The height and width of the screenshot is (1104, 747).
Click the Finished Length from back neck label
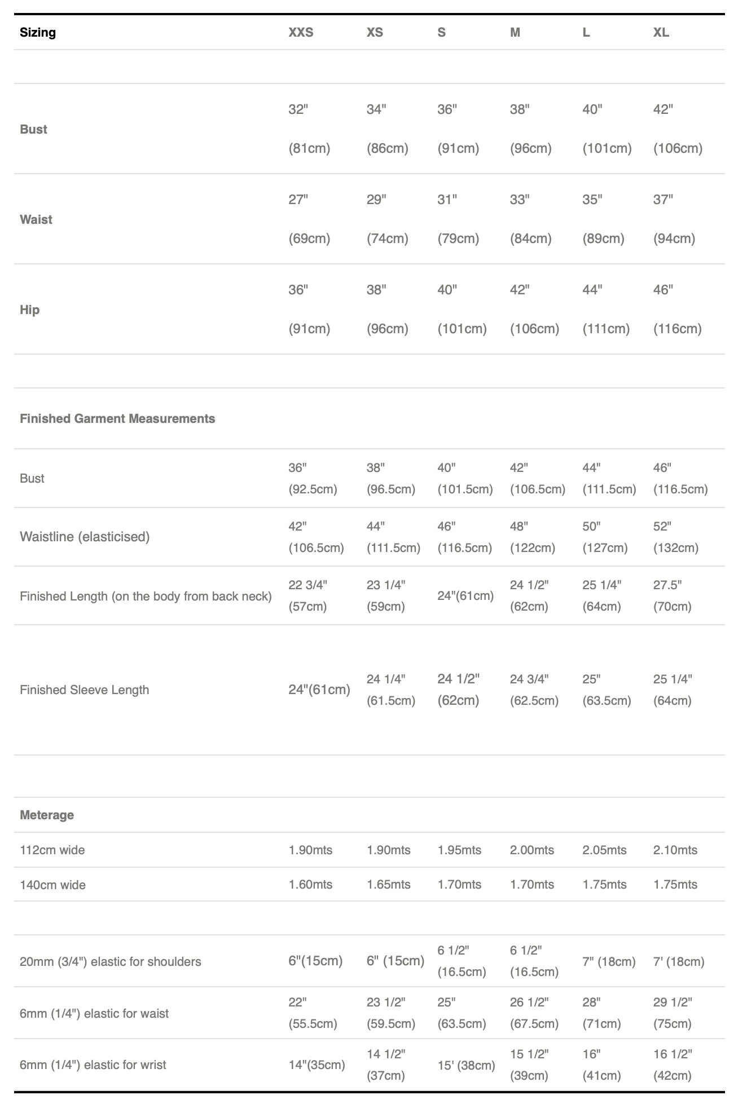146,596
